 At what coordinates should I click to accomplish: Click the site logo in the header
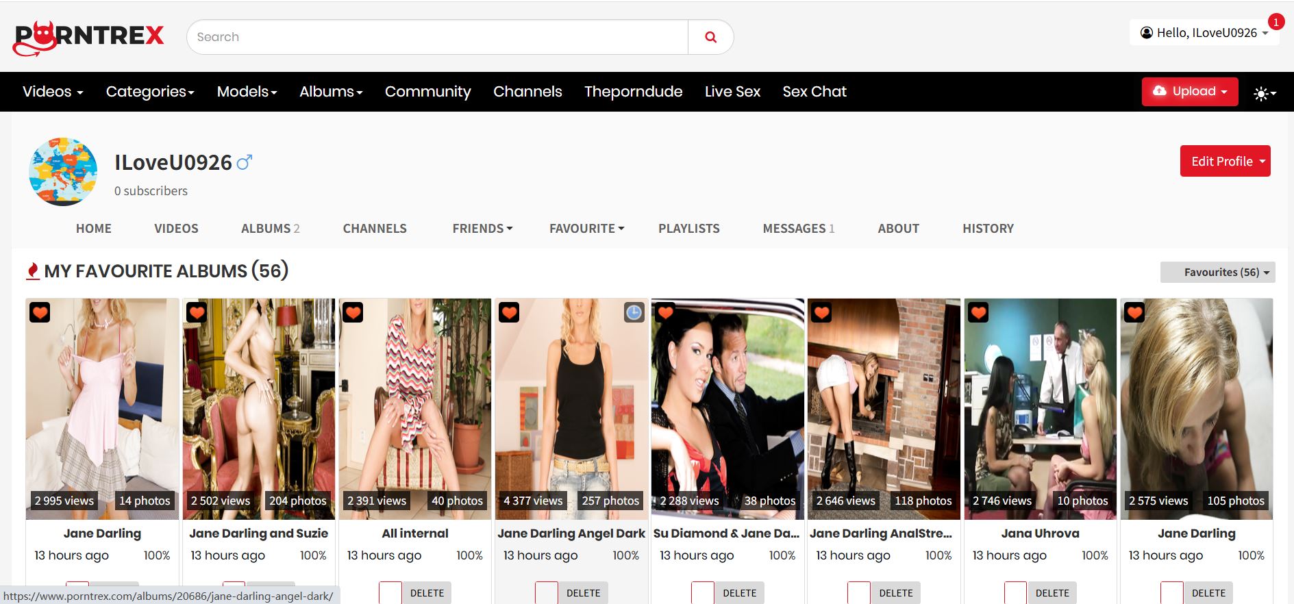tap(89, 37)
